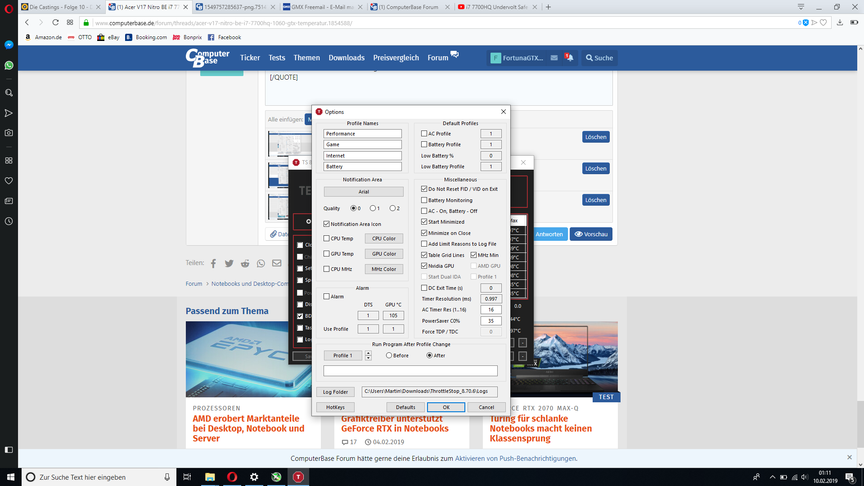Open the Downloads menu on ComputerBase

(x=346, y=58)
